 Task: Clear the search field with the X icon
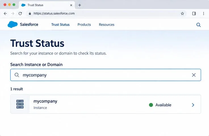point(194,75)
